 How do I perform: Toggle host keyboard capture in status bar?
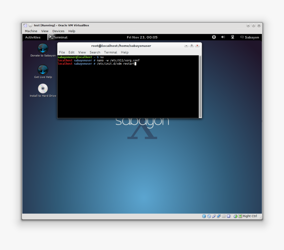coord(240,216)
